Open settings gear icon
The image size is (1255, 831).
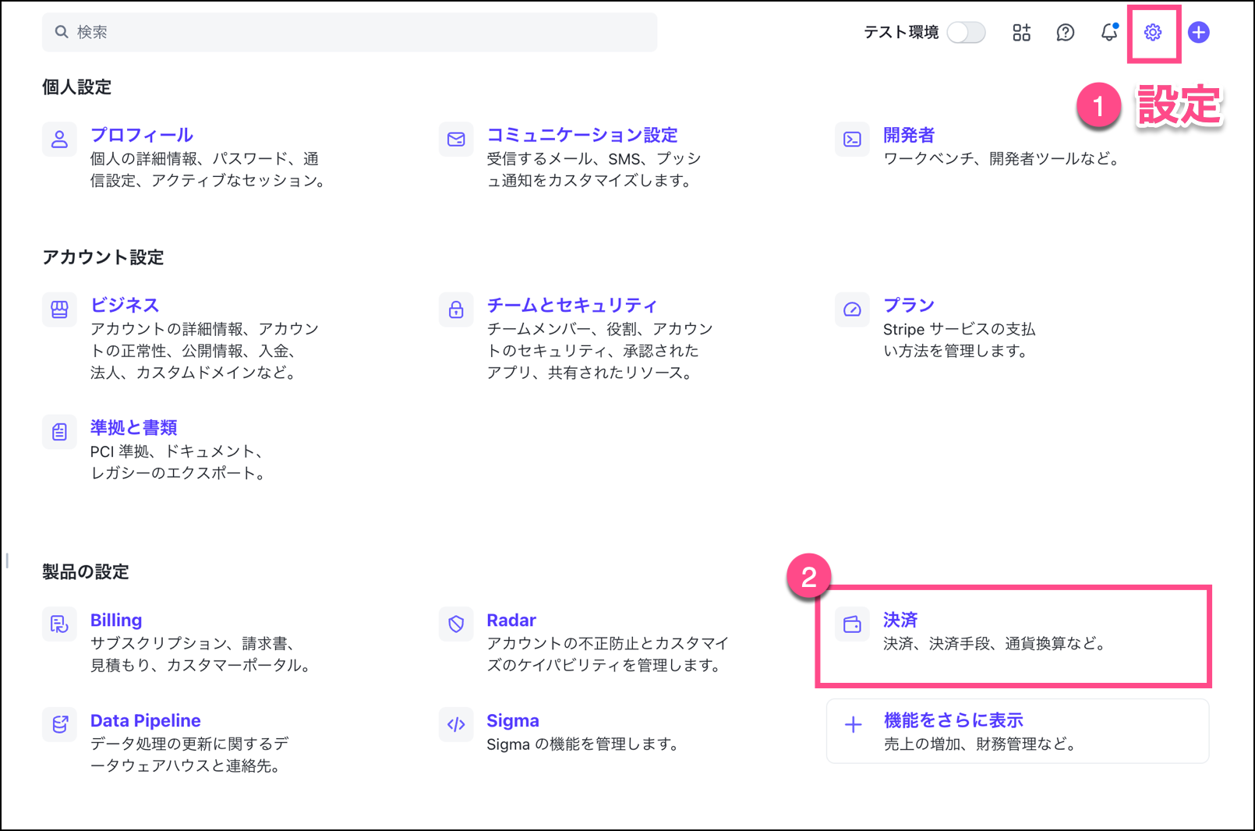1152,32
